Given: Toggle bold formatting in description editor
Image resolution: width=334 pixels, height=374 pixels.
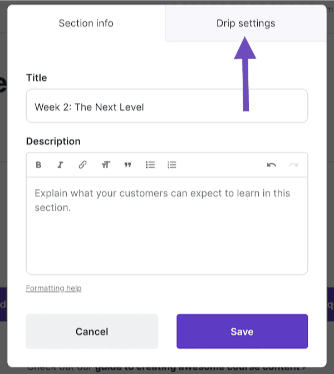Looking at the screenshot, I should [x=38, y=165].
